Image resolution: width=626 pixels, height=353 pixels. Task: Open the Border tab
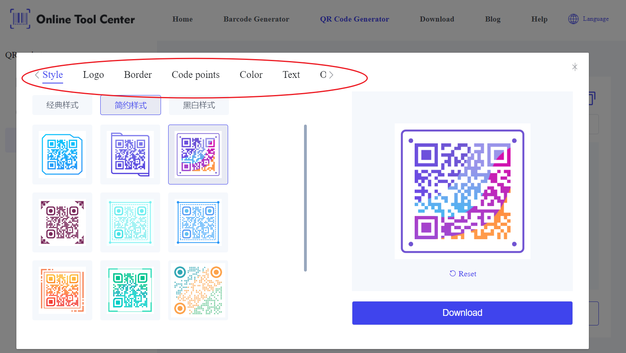pyautogui.click(x=138, y=75)
